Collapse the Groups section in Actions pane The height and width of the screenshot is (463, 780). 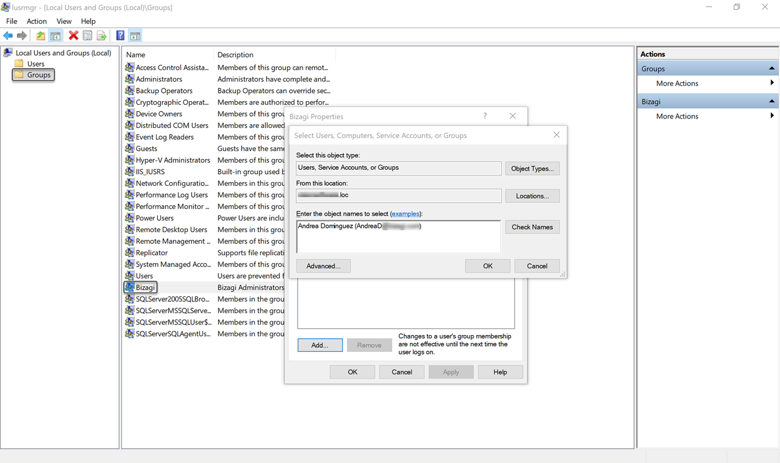click(772, 69)
